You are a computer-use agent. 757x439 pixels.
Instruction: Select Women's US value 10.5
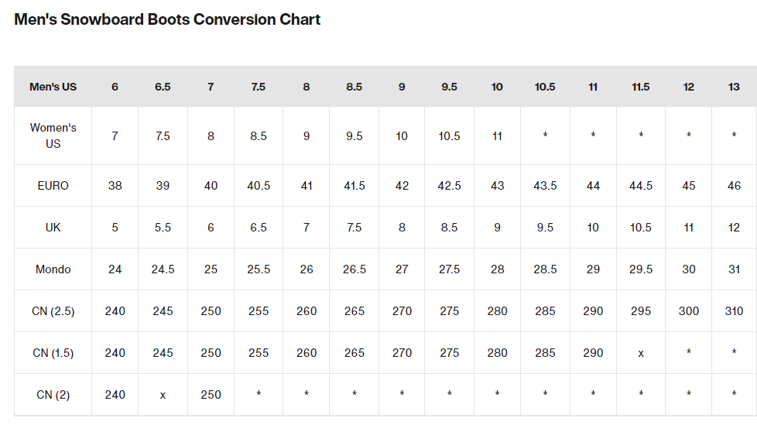tap(450, 136)
